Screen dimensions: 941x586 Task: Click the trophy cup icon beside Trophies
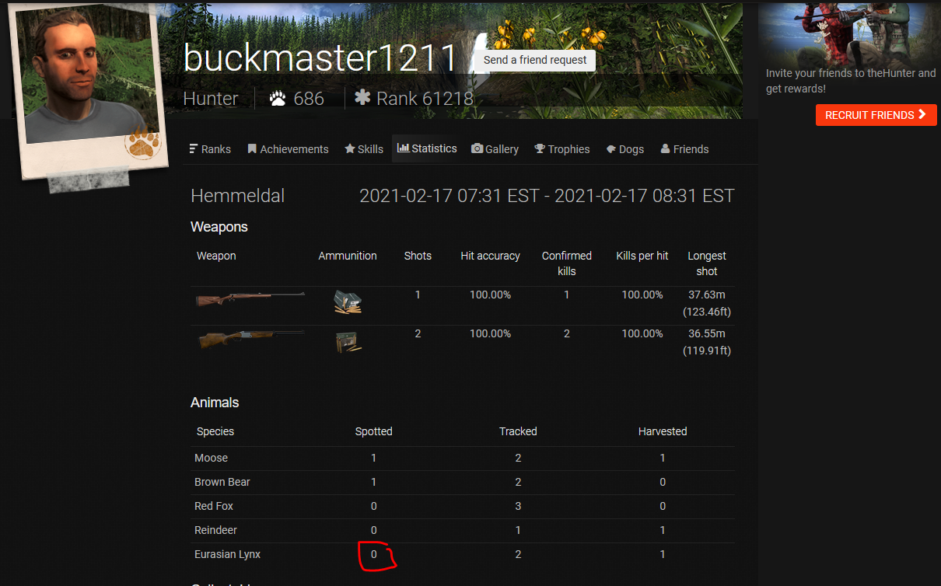[540, 148]
